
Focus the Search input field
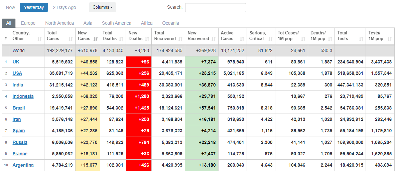click(216, 7)
